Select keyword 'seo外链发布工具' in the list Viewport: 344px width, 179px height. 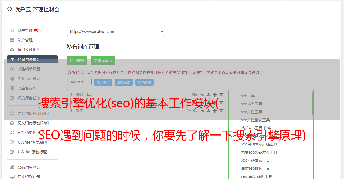(x=256, y=160)
